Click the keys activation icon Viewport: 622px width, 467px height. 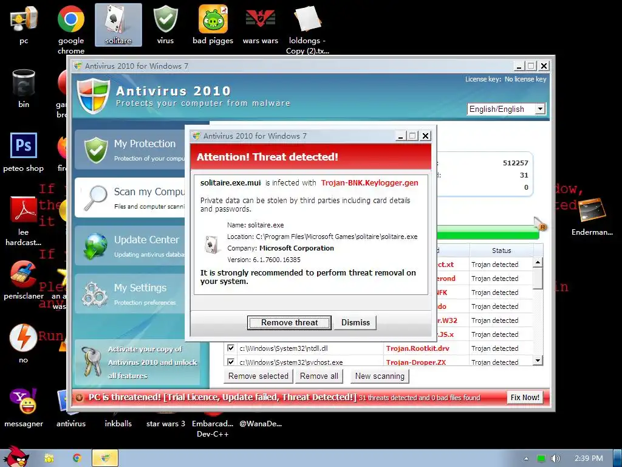[x=91, y=361]
